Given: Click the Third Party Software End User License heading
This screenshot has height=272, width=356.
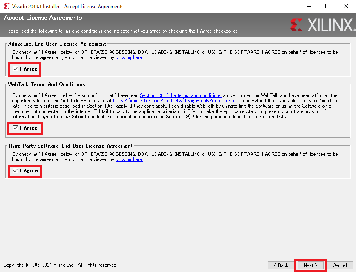Looking at the screenshot, I should tap(70, 146).
